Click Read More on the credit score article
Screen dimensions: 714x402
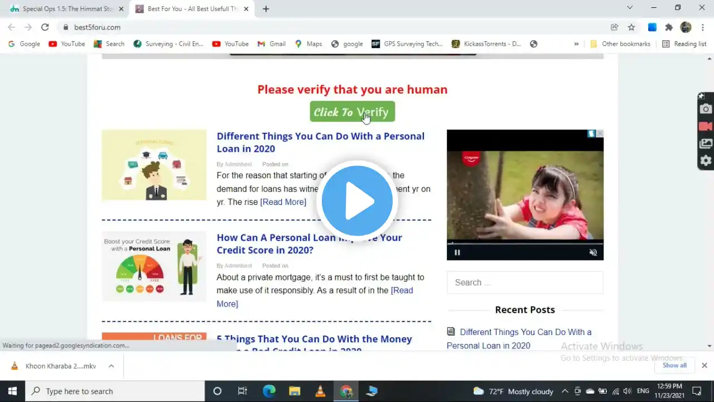[315, 297]
